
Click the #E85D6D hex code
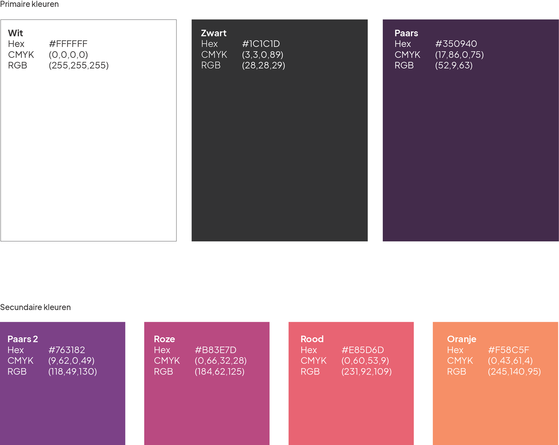point(362,350)
